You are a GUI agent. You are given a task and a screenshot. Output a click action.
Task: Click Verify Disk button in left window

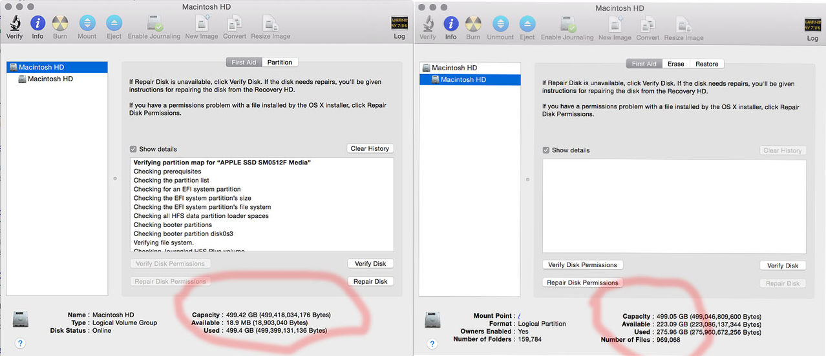[x=370, y=263]
